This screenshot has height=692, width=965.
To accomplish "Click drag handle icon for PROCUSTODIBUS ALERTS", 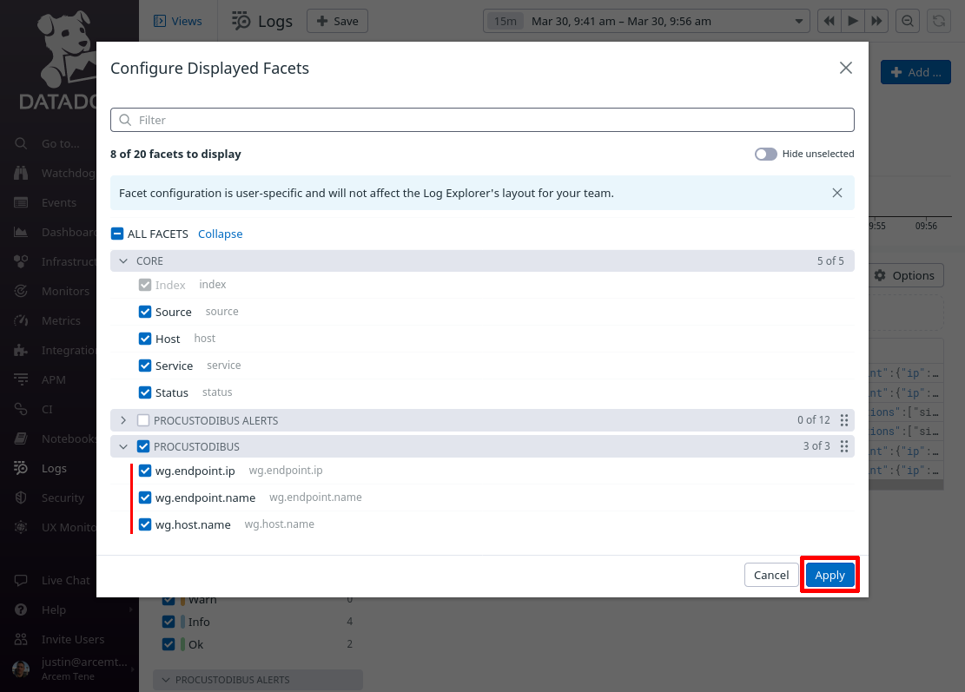I will coord(844,420).
